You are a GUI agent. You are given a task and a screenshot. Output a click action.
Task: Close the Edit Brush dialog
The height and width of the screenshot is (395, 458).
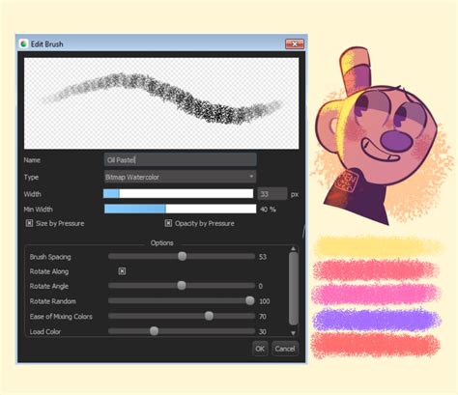coord(295,44)
